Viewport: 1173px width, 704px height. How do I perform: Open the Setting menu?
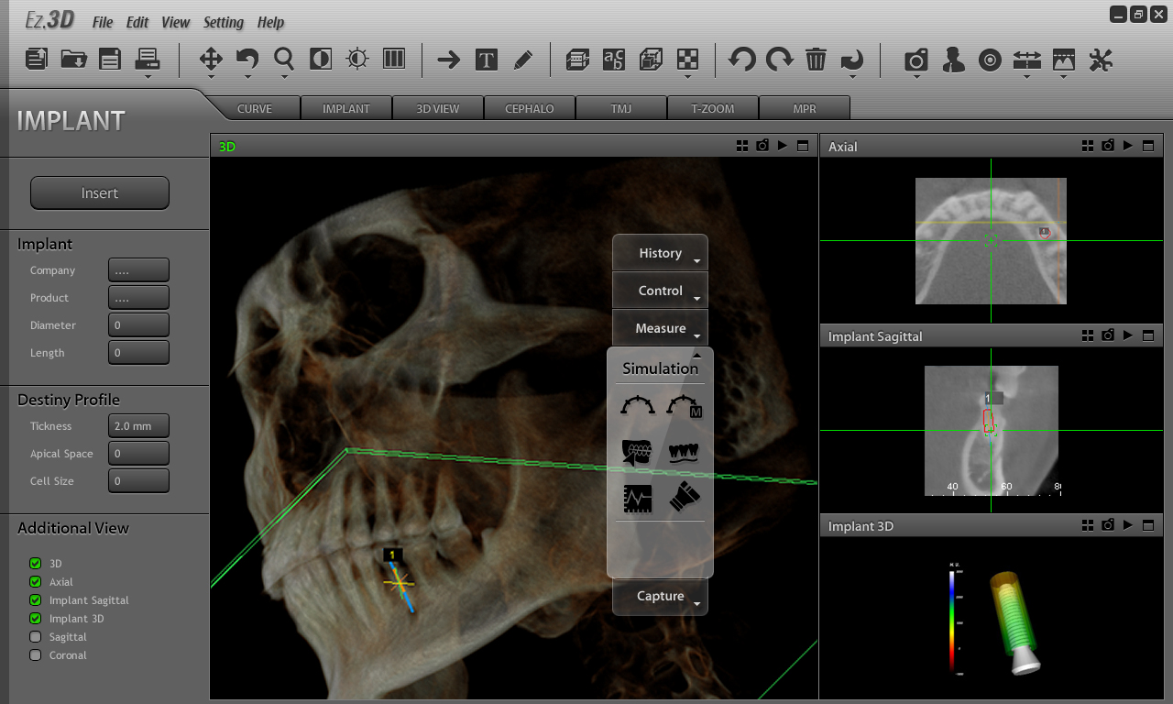tap(224, 22)
